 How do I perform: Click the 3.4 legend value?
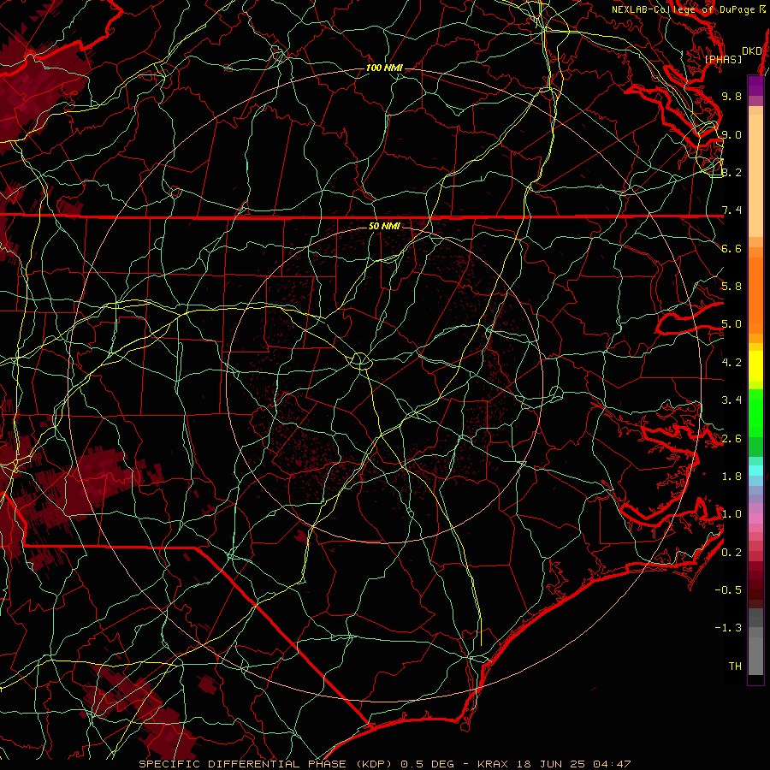click(731, 400)
